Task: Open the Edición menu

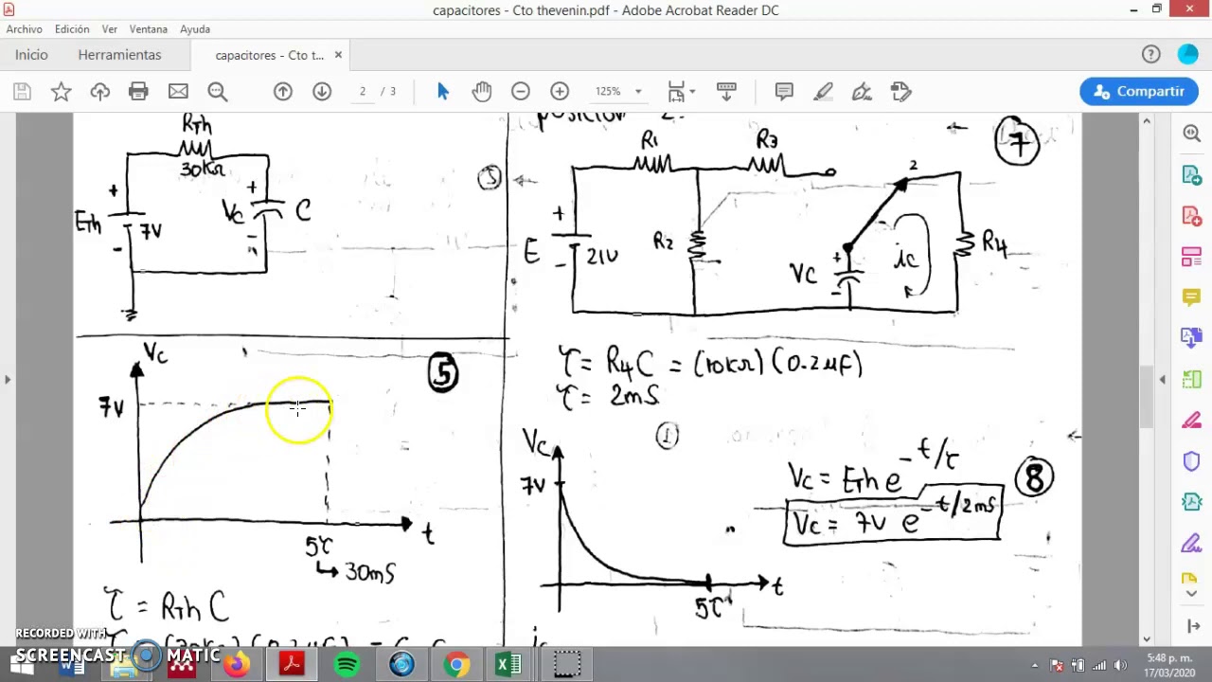Action: click(x=72, y=29)
